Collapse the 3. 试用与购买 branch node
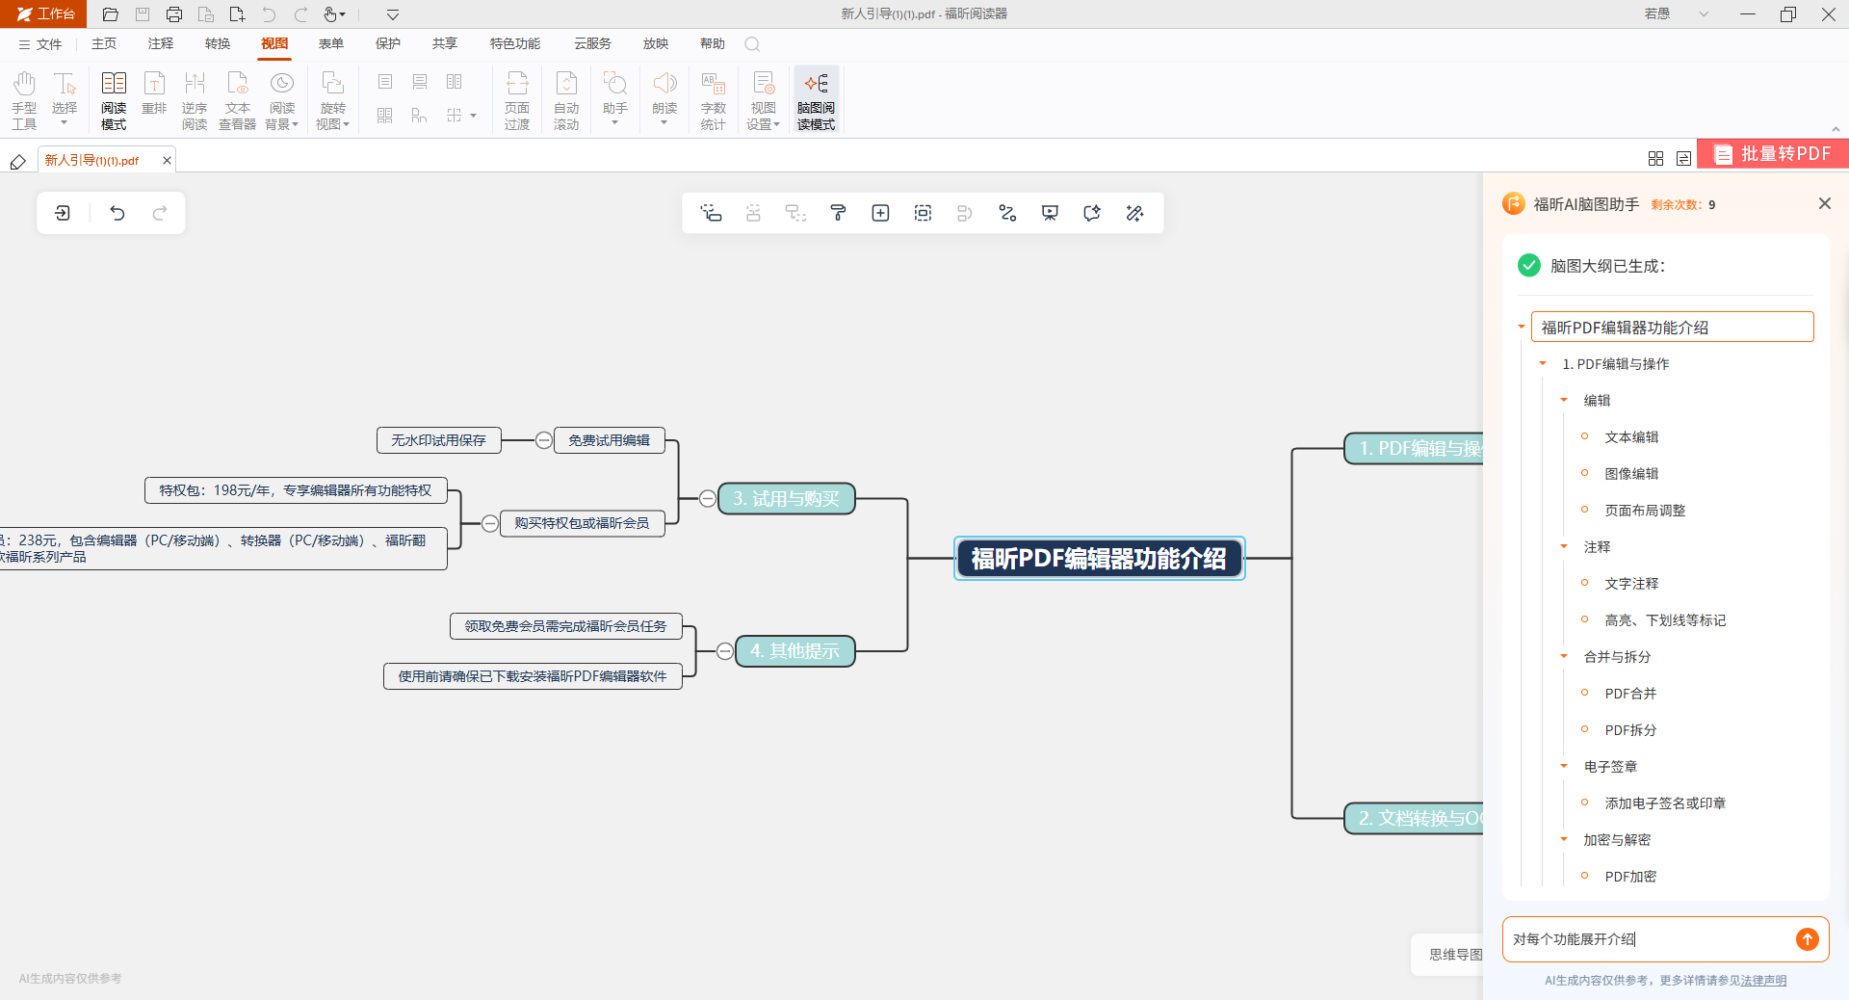Image resolution: width=1849 pixels, height=1000 pixels. [708, 499]
